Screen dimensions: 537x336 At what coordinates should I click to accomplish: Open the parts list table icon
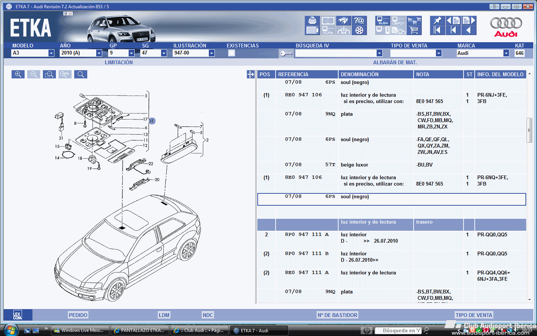[x=312, y=30]
